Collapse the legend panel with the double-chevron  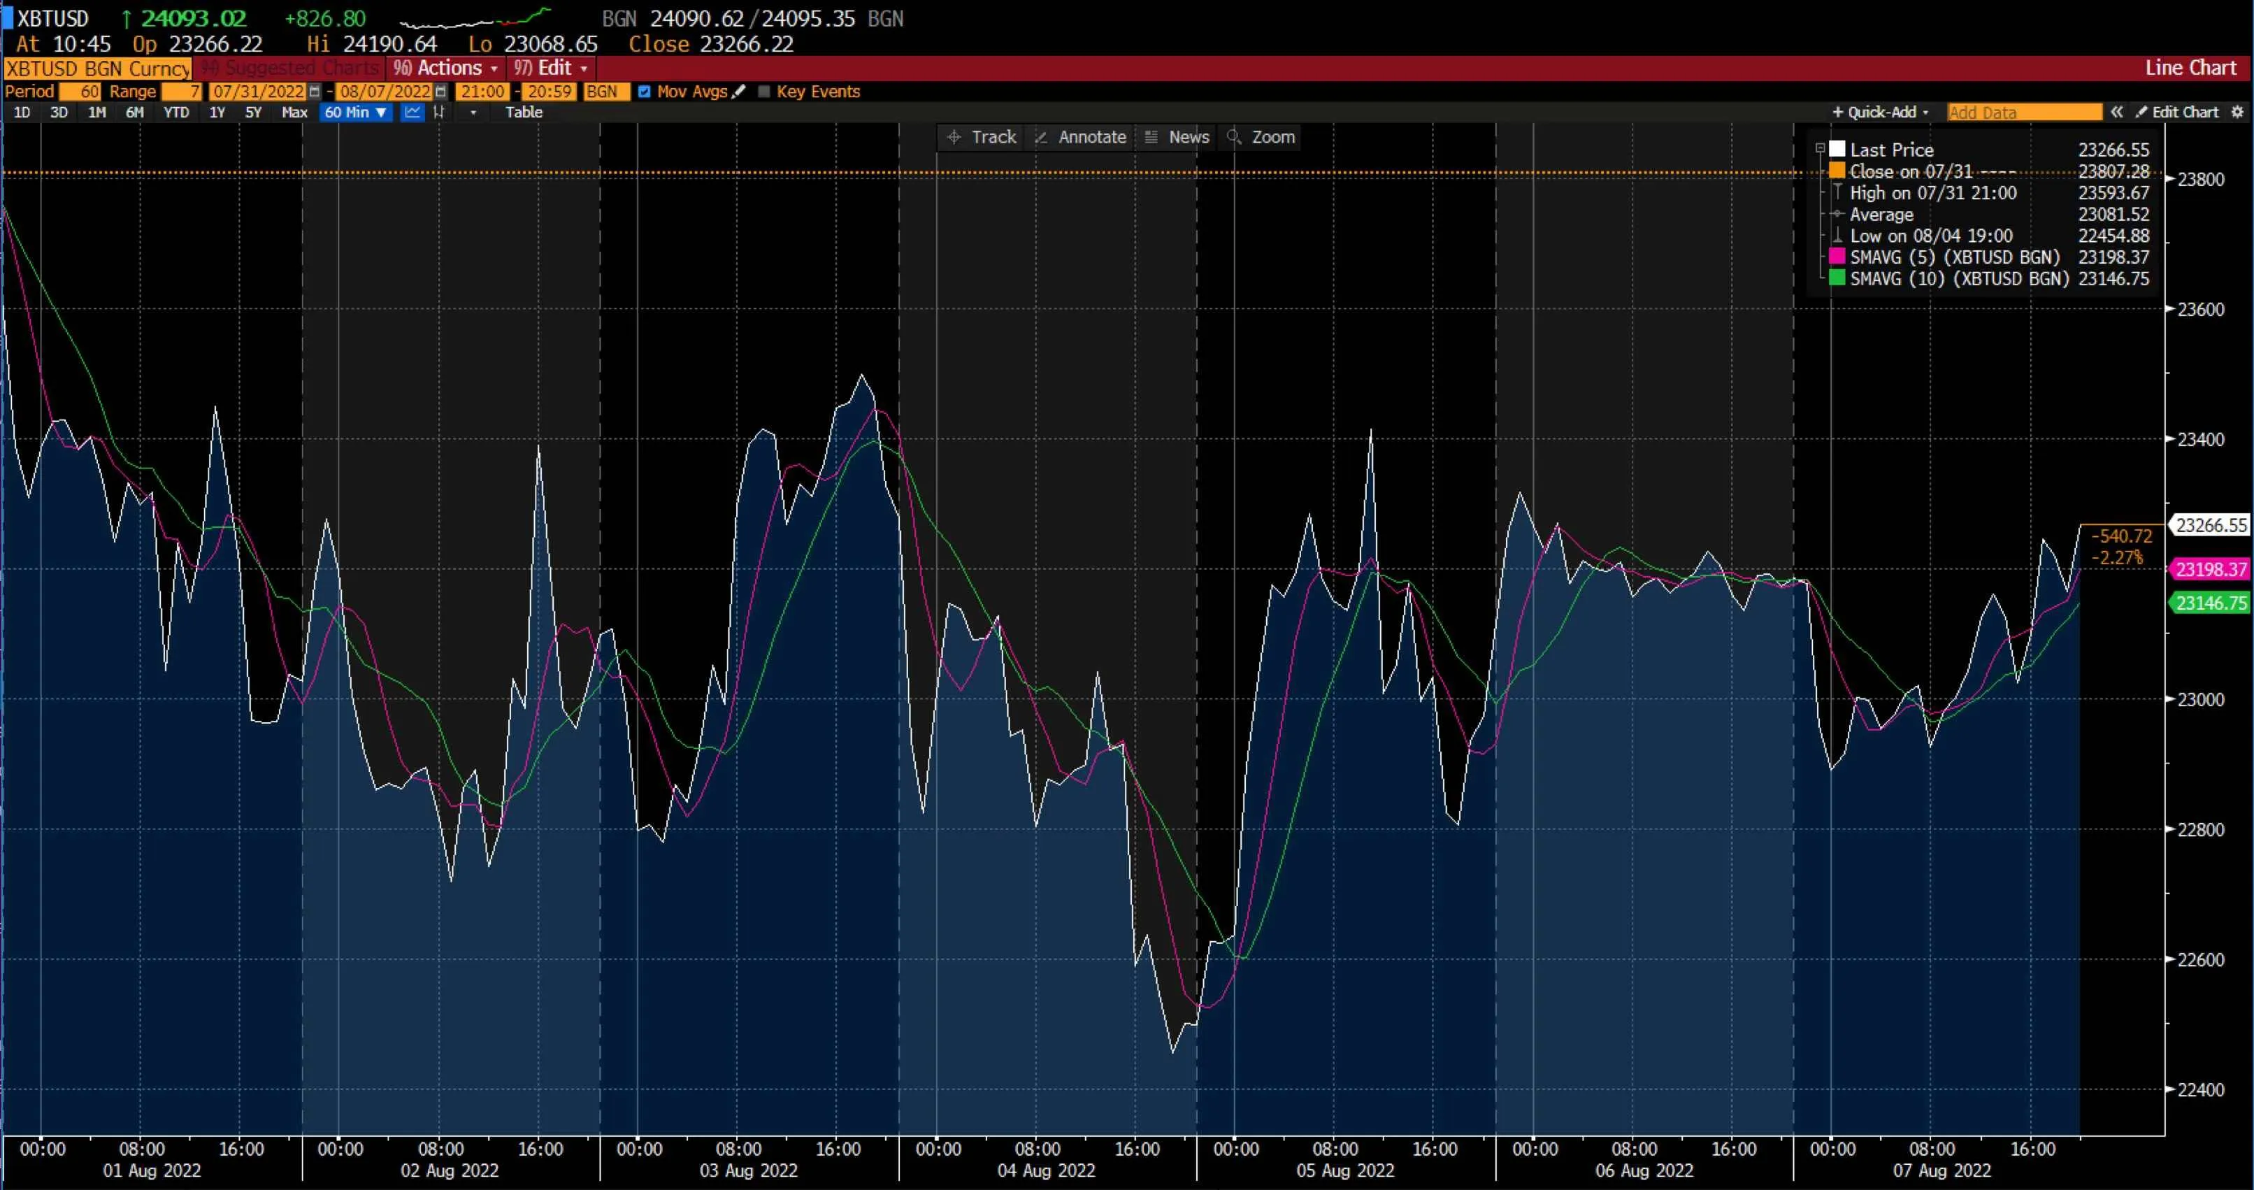point(2118,112)
